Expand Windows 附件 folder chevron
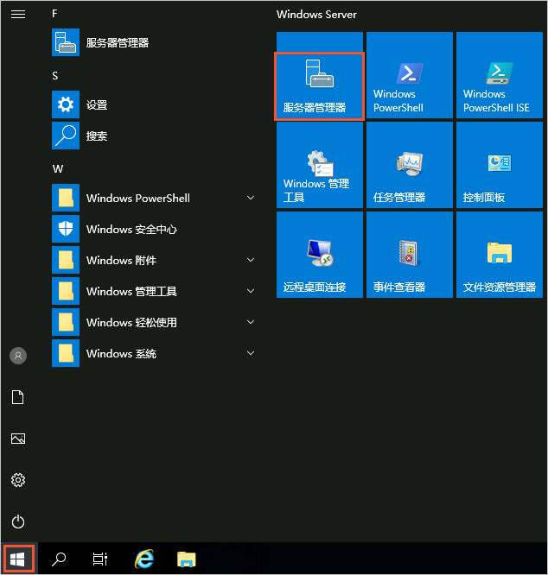The height and width of the screenshot is (575, 548). click(x=251, y=260)
